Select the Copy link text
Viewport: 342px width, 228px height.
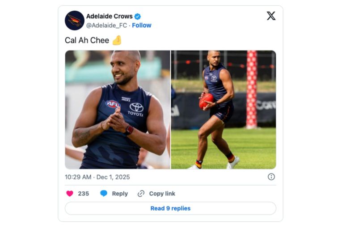coord(162,194)
